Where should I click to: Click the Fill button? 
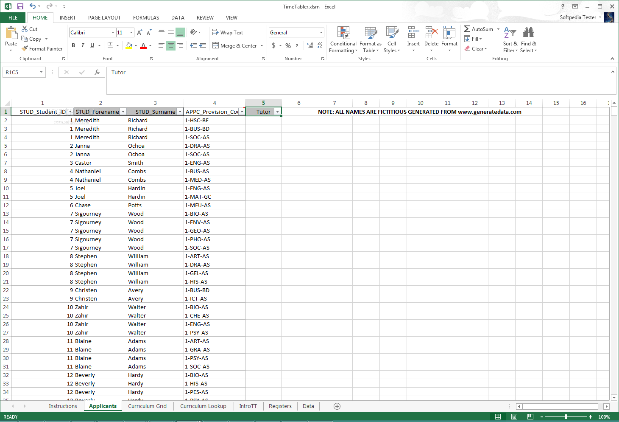[473, 39]
